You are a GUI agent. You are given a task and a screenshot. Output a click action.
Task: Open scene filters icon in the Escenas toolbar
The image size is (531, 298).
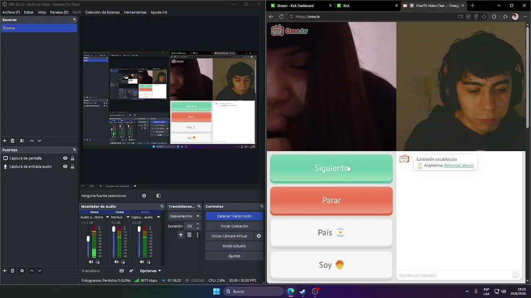point(22,141)
